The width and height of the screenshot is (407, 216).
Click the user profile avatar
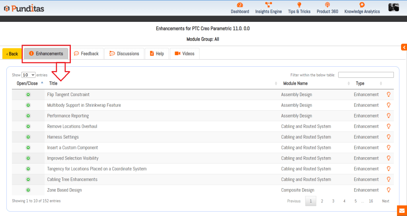[x=393, y=7]
